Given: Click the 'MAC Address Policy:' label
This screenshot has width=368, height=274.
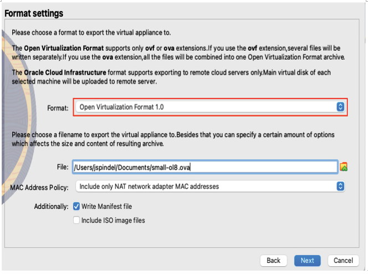Looking at the screenshot, I should click(39, 188).
